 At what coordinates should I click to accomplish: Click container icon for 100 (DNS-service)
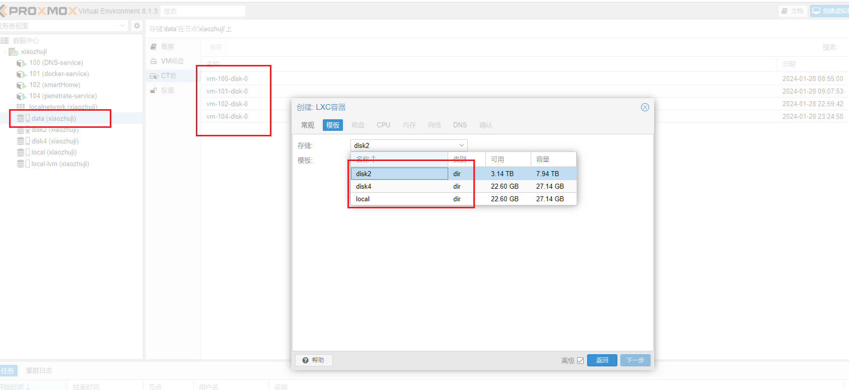click(x=21, y=63)
